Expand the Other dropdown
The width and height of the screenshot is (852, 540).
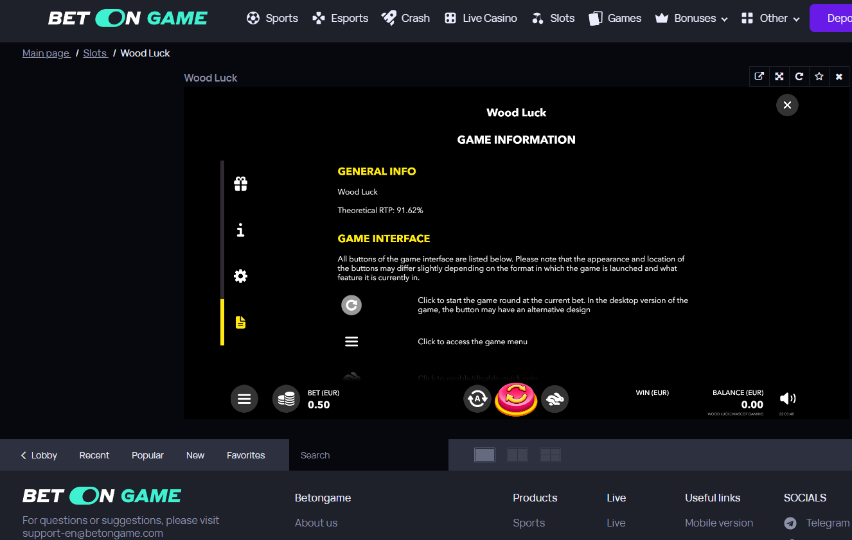point(770,18)
